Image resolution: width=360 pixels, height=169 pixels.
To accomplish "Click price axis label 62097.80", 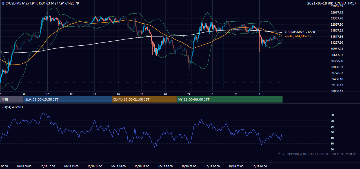I will coord(337,25).
